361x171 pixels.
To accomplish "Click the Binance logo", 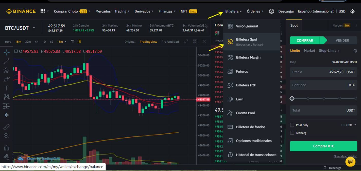I will [x=21, y=11].
